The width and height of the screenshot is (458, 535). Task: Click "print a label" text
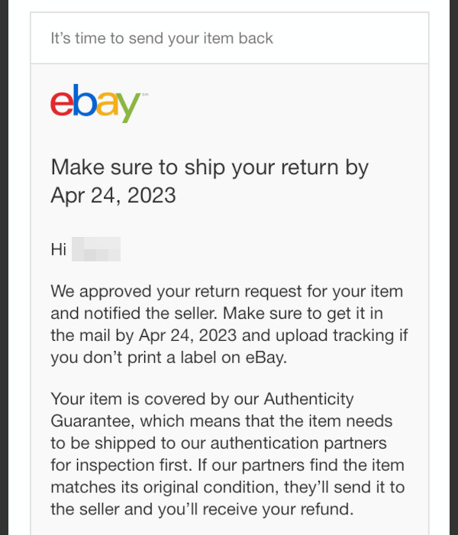(x=173, y=358)
